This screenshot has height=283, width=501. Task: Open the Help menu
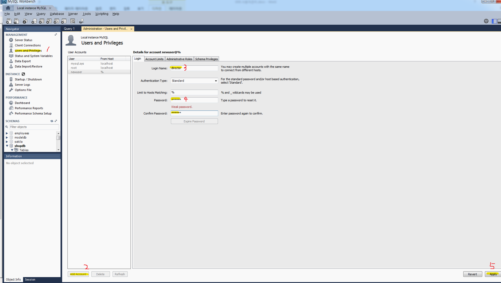(116, 14)
